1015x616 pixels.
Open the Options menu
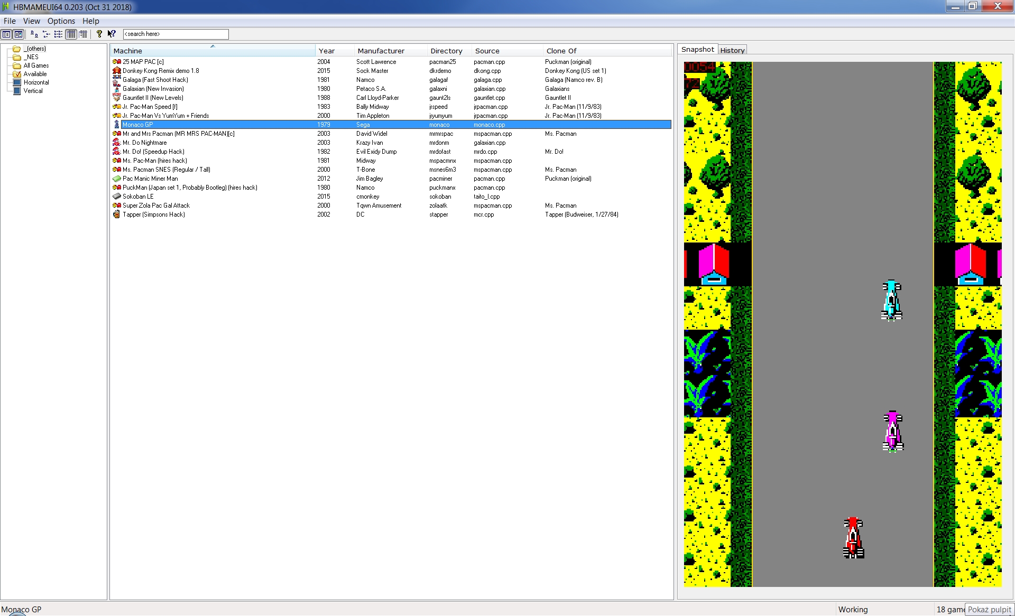tap(61, 21)
